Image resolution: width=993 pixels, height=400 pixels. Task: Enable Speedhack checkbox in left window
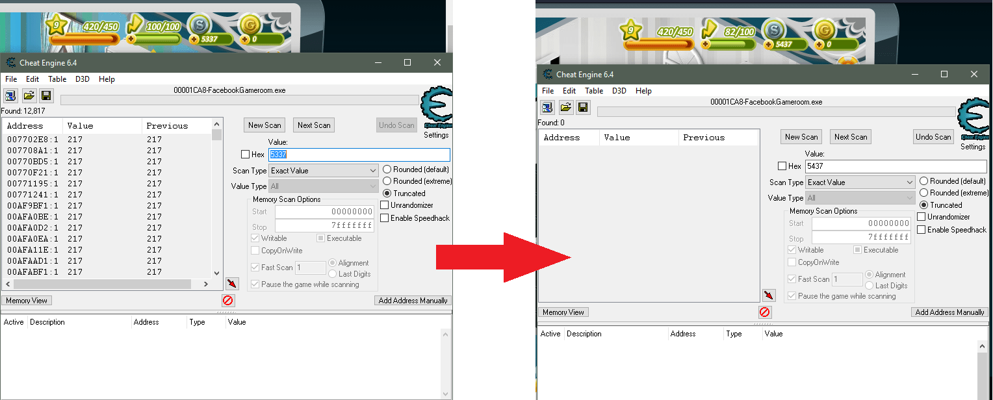coord(385,218)
